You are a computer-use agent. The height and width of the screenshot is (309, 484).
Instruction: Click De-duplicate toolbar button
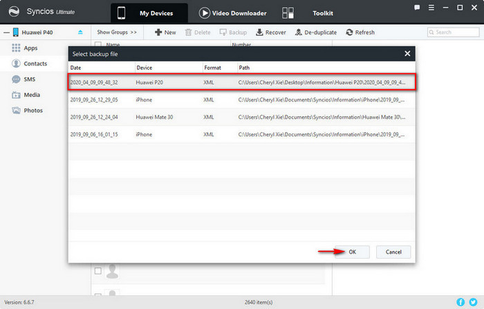pyautogui.click(x=316, y=32)
